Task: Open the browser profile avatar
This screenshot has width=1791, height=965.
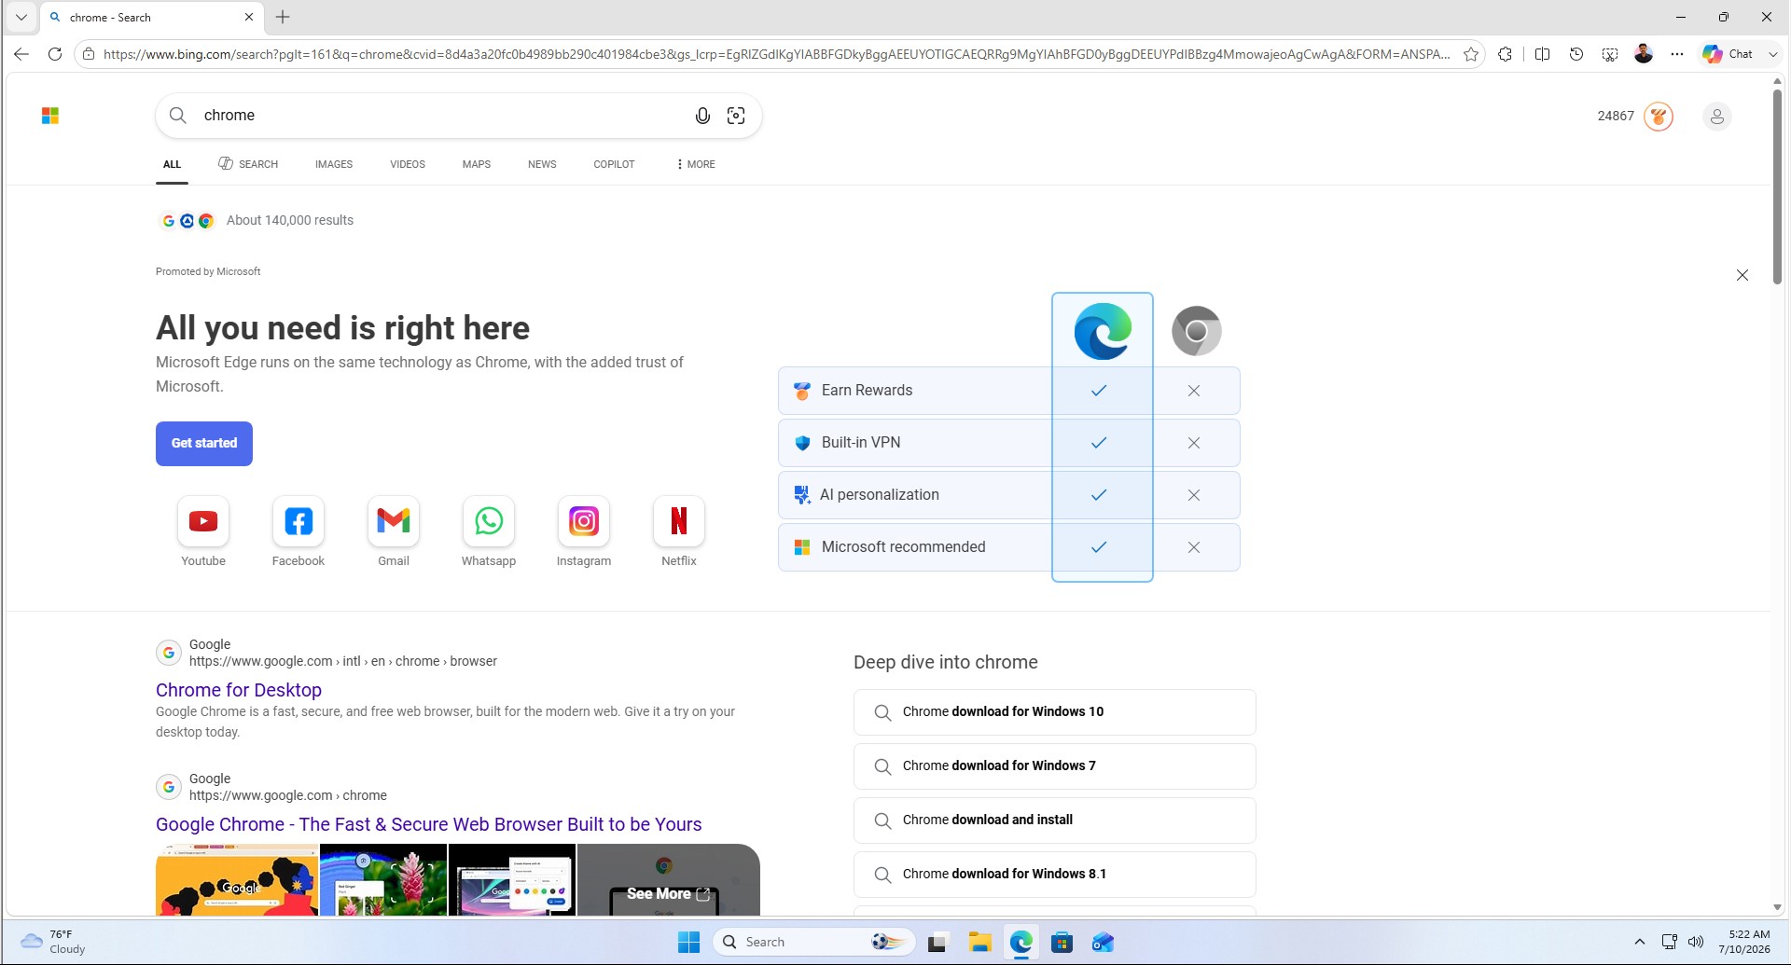Action: [1644, 54]
